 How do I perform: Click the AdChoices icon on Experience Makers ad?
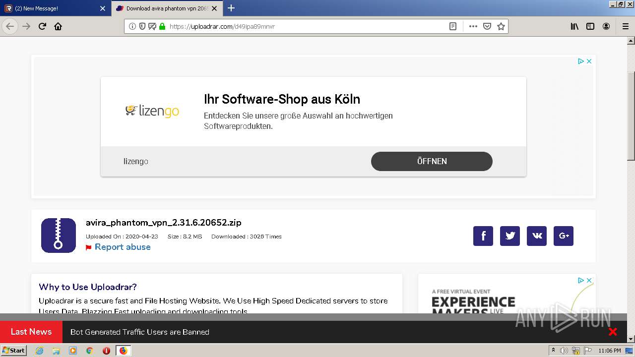click(580, 280)
